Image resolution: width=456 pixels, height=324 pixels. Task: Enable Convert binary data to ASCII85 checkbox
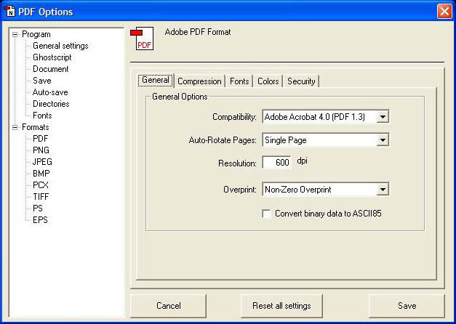(267, 214)
